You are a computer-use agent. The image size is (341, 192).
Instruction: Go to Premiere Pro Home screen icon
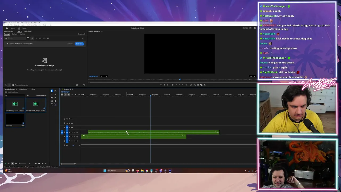pyautogui.click(x=7, y=28)
